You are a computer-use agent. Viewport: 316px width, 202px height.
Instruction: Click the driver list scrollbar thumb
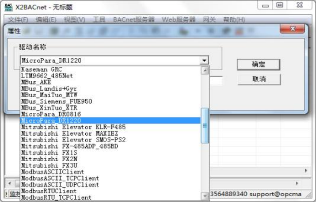click(205, 126)
